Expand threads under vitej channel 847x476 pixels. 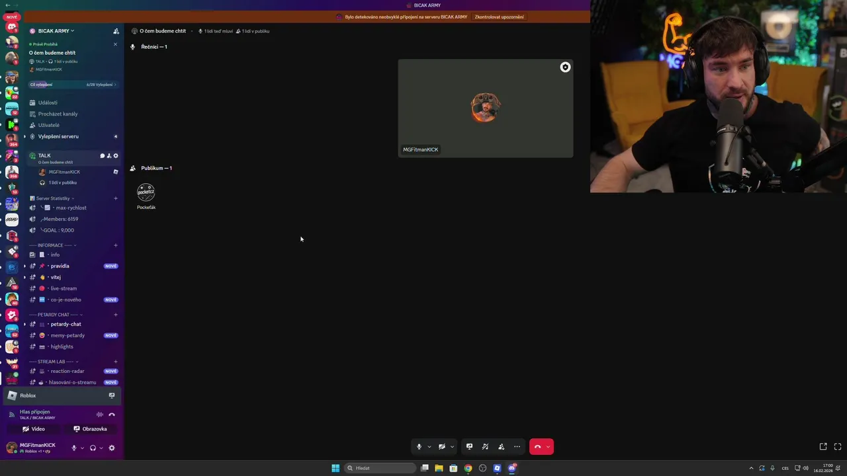[24, 277]
